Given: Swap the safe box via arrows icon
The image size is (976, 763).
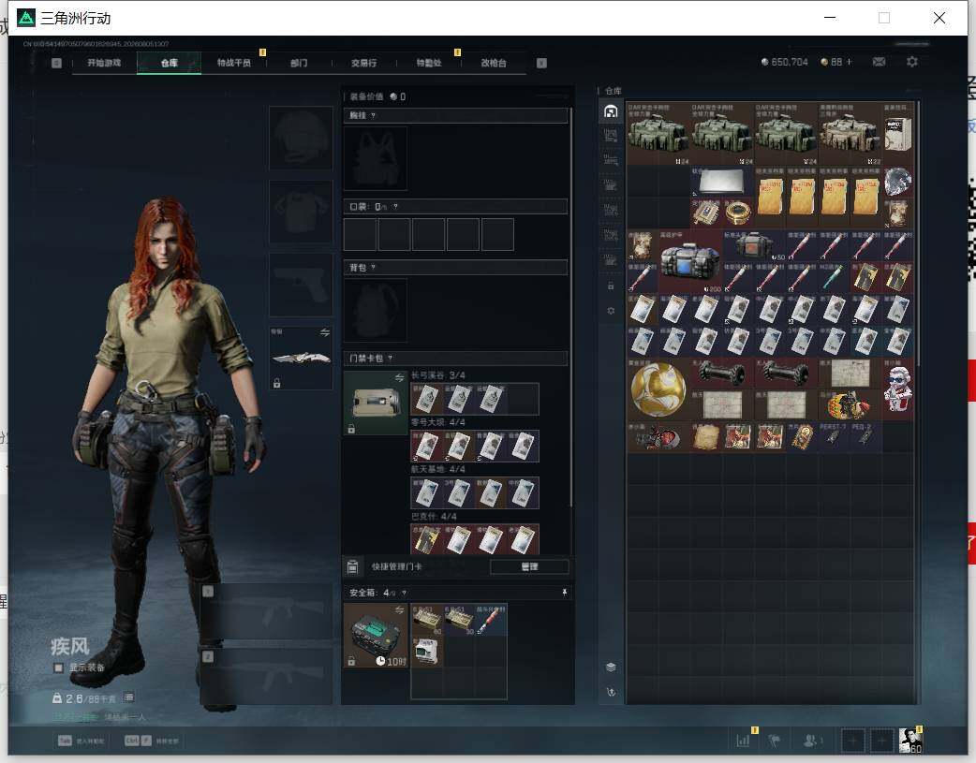Looking at the screenshot, I should coord(400,609).
